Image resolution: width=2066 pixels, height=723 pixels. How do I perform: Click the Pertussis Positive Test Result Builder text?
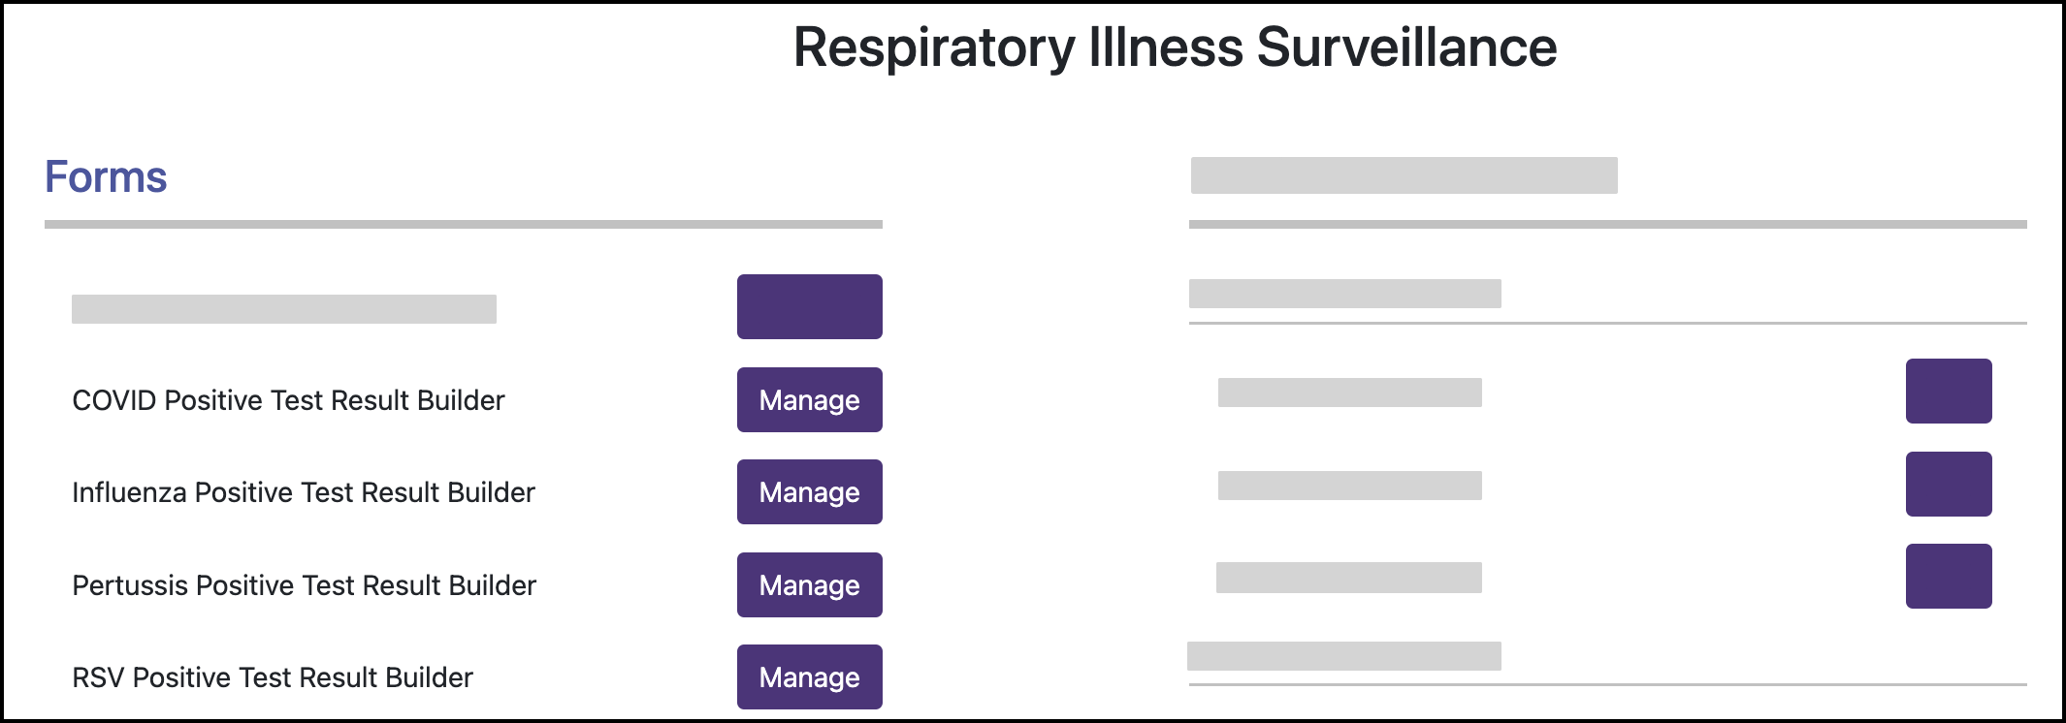tap(304, 585)
